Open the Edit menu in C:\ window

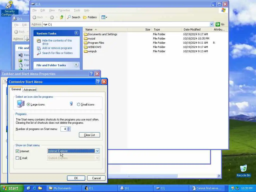click(43, 10)
